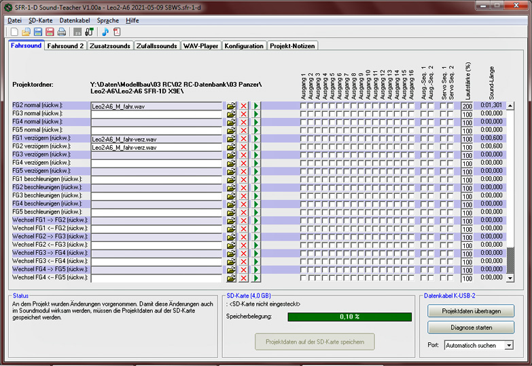
Task: Click the blue save disk icon
Action: point(37,32)
